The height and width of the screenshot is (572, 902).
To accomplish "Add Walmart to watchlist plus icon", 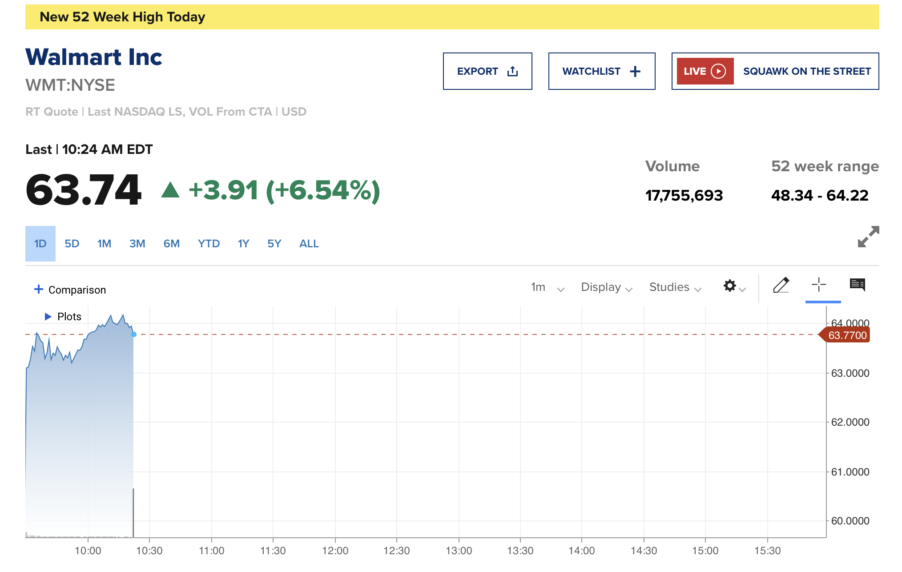I will click(x=635, y=71).
